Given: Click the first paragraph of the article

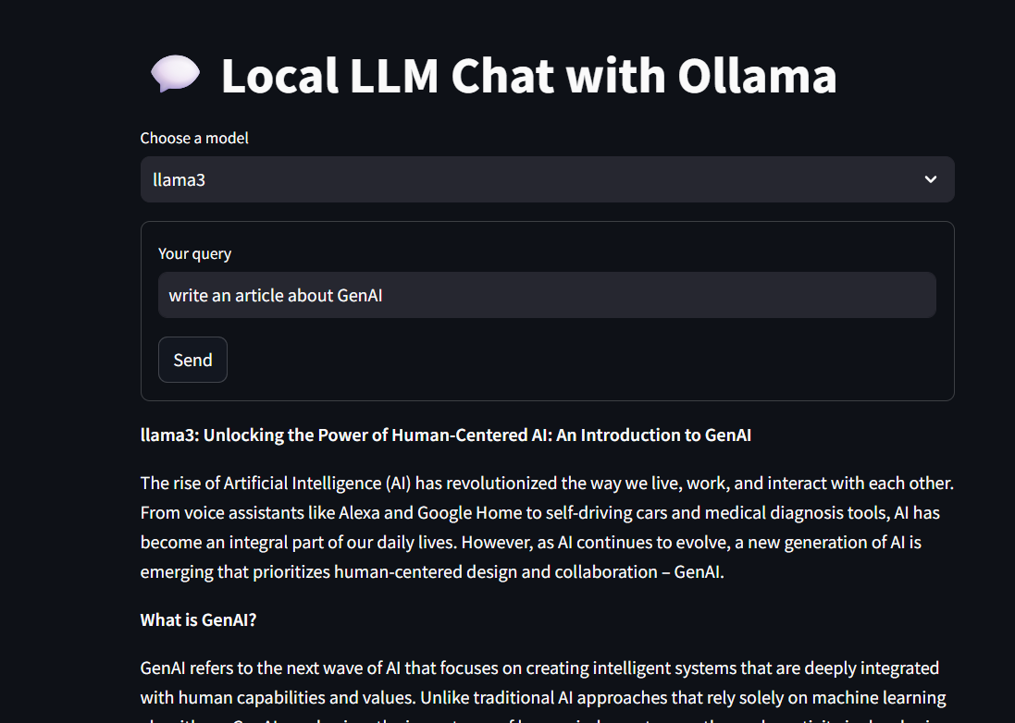Looking at the screenshot, I should coord(547,527).
